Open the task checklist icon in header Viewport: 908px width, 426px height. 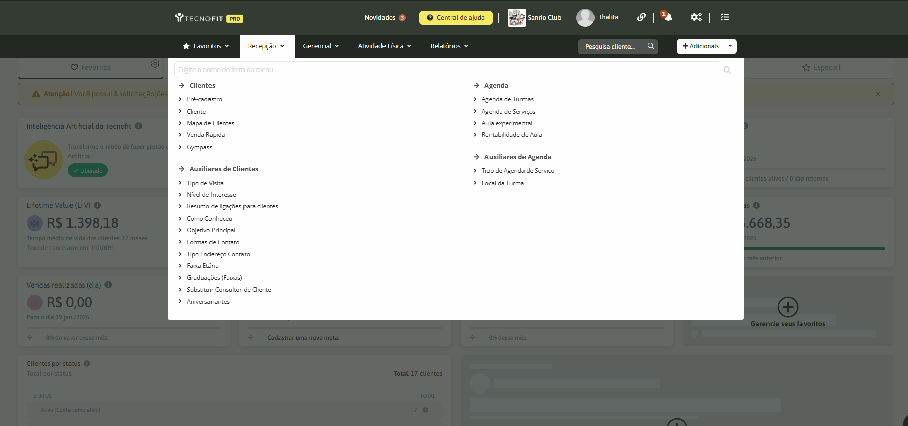(x=725, y=17)
